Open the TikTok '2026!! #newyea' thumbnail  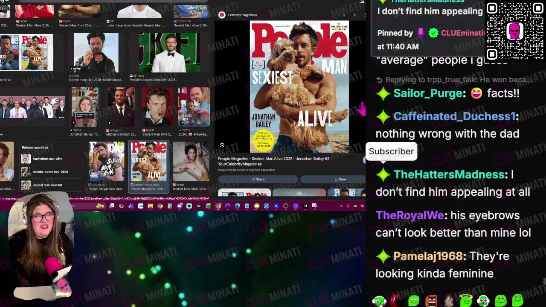[194, 107]
